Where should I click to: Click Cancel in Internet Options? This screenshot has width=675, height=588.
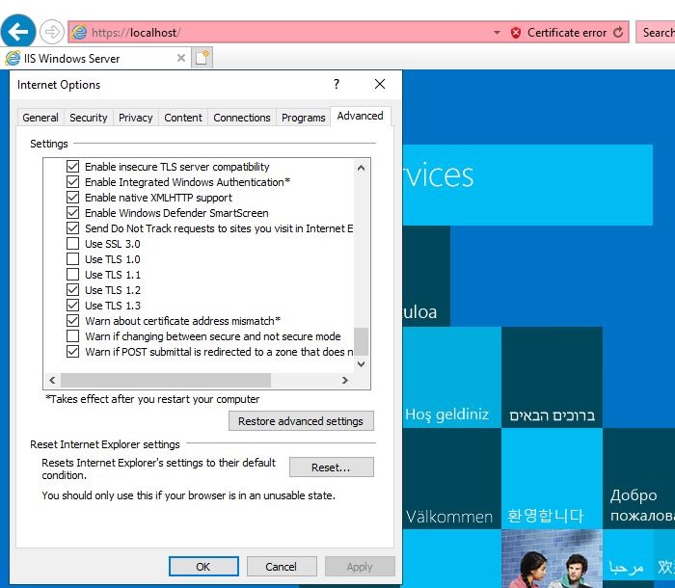tap(282, 567)
